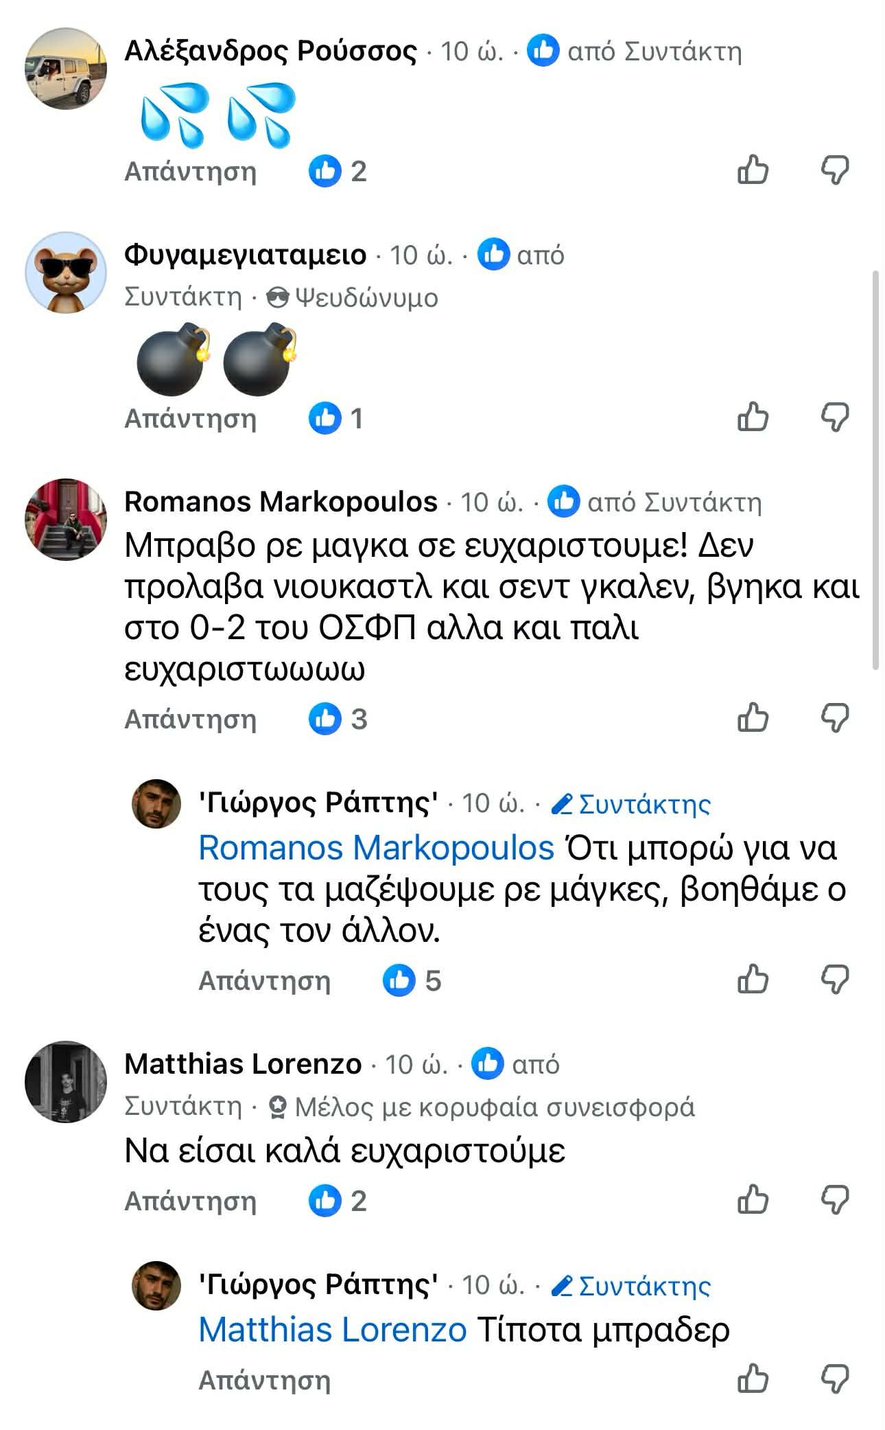Open the Matthias Lorenzo mention in the last reply
Screen dimensions: 885x1430
click(333, 1330)
